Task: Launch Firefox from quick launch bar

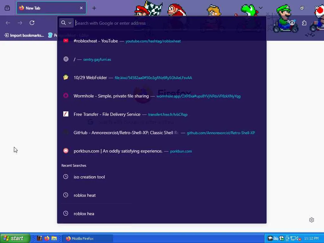Action: pyautogui.click(x=47, y=238)
